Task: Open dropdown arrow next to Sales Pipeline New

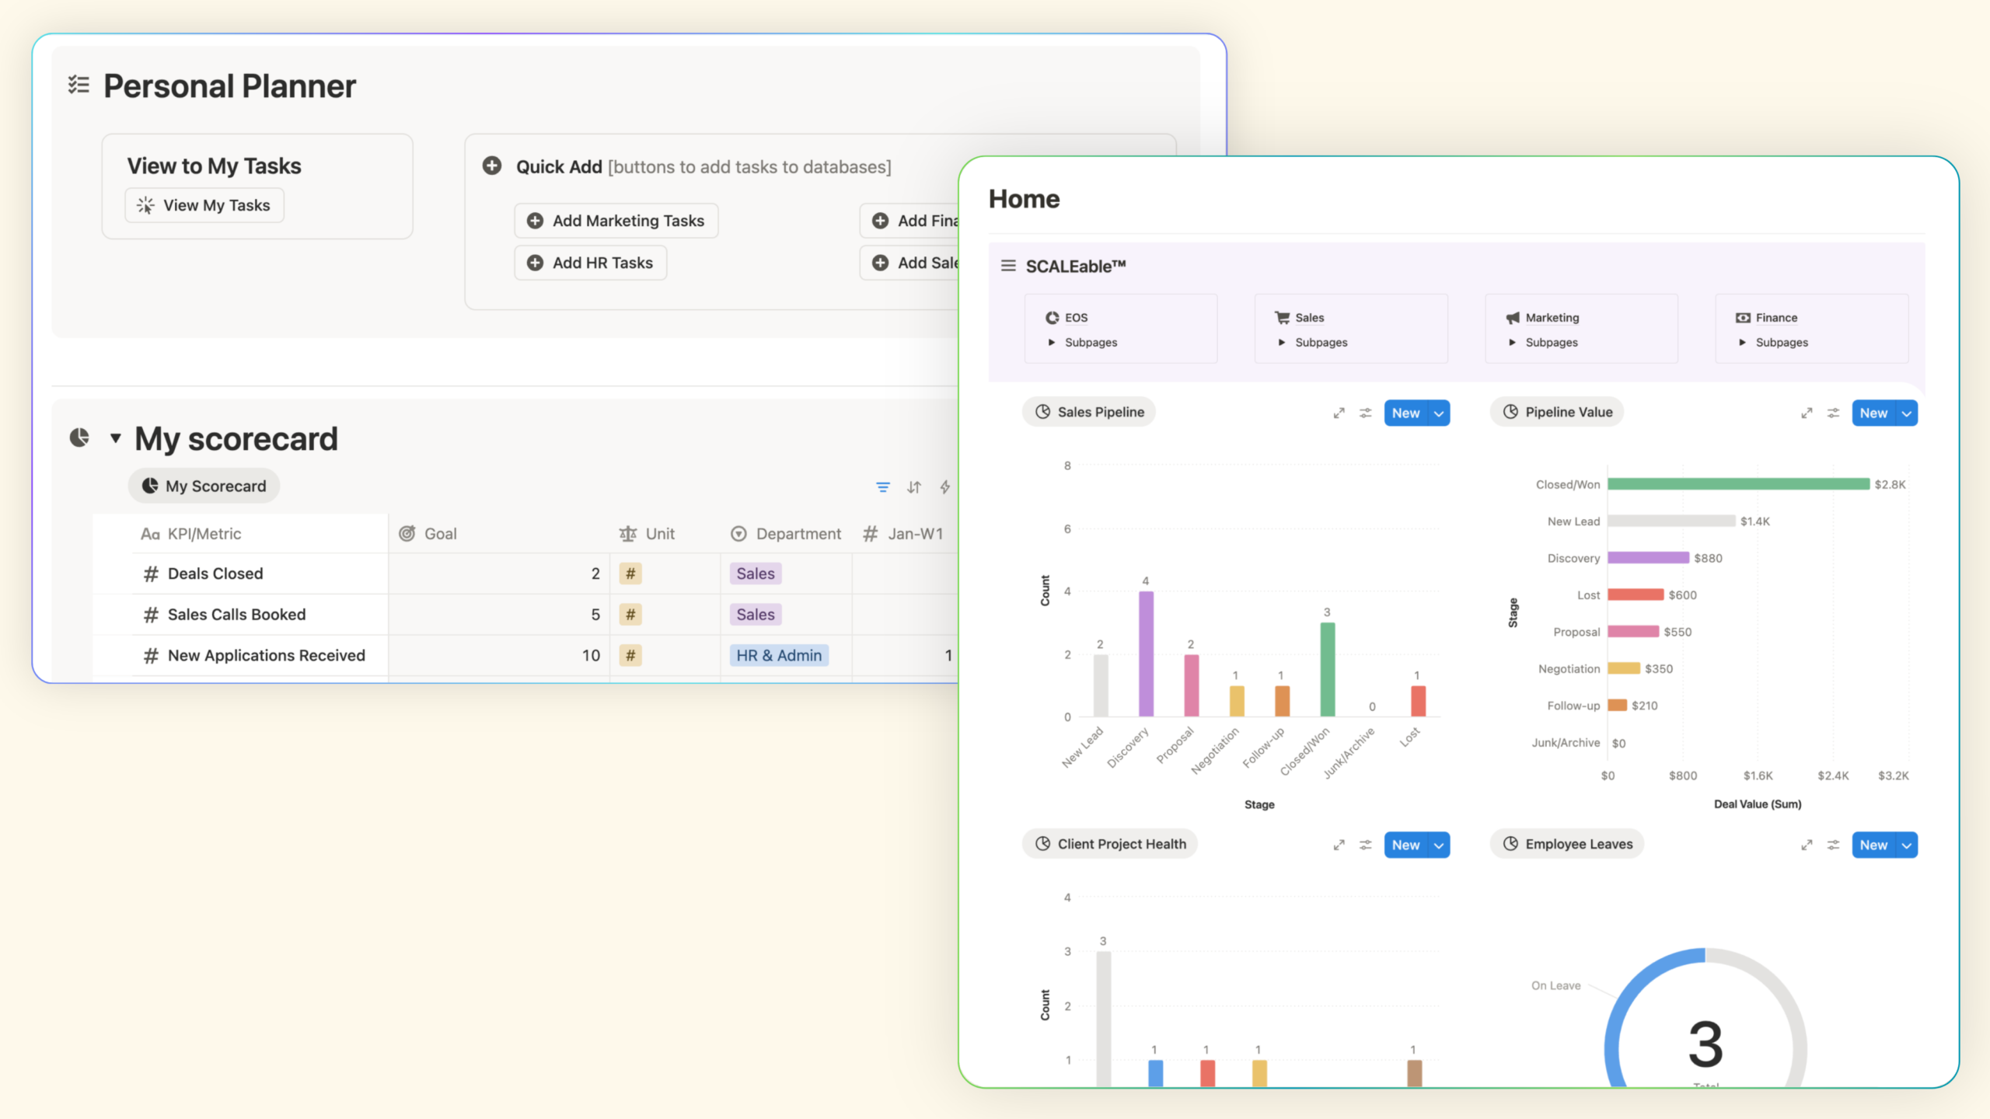Action: point(1439,413)
